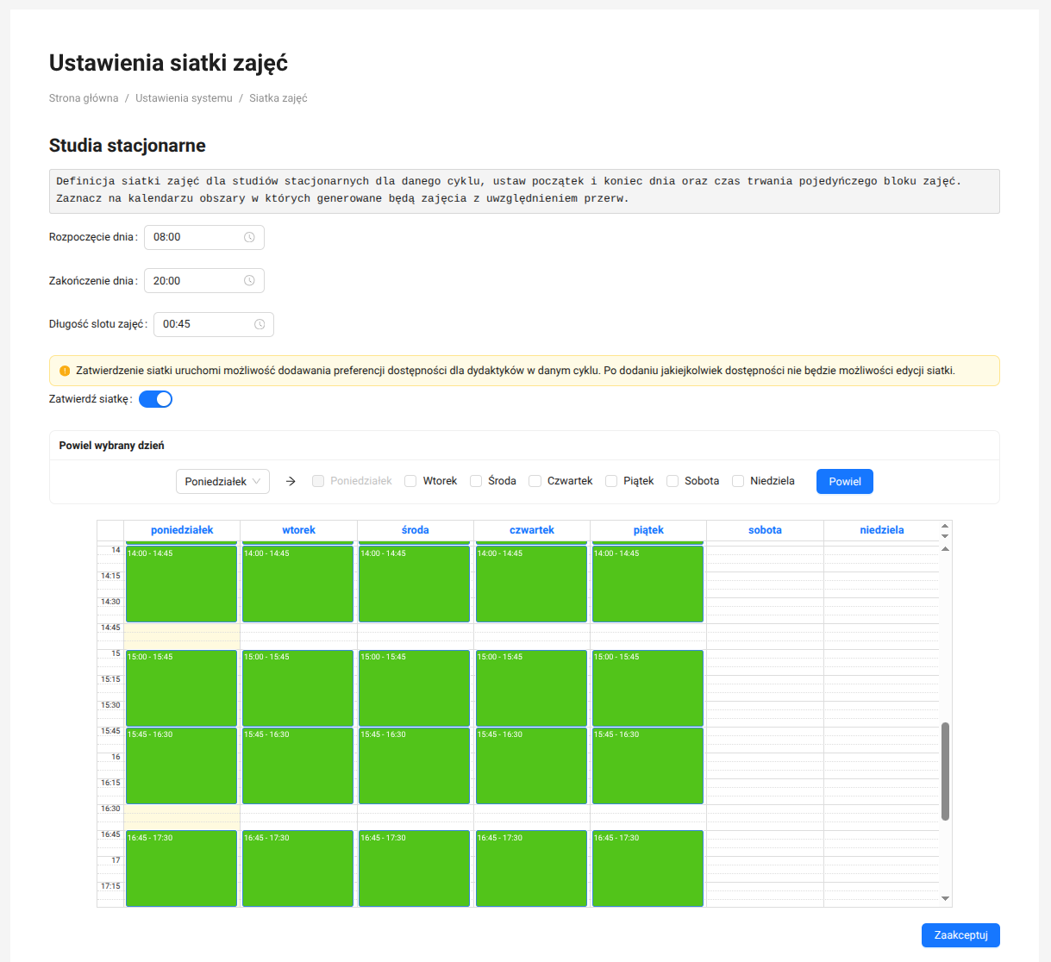Select środa 15:45 - 16:30 slot
This screenshot has width=1051, height=962.
[414, 765]
